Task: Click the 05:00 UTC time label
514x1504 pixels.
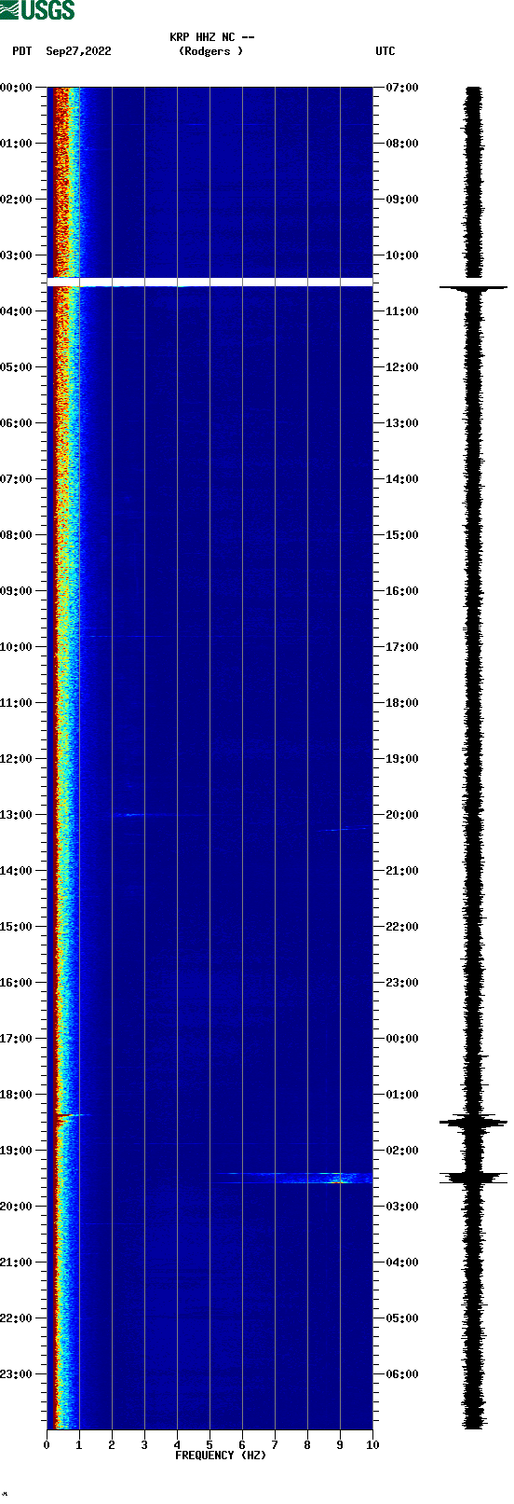Action: [x=402, y=1318]
